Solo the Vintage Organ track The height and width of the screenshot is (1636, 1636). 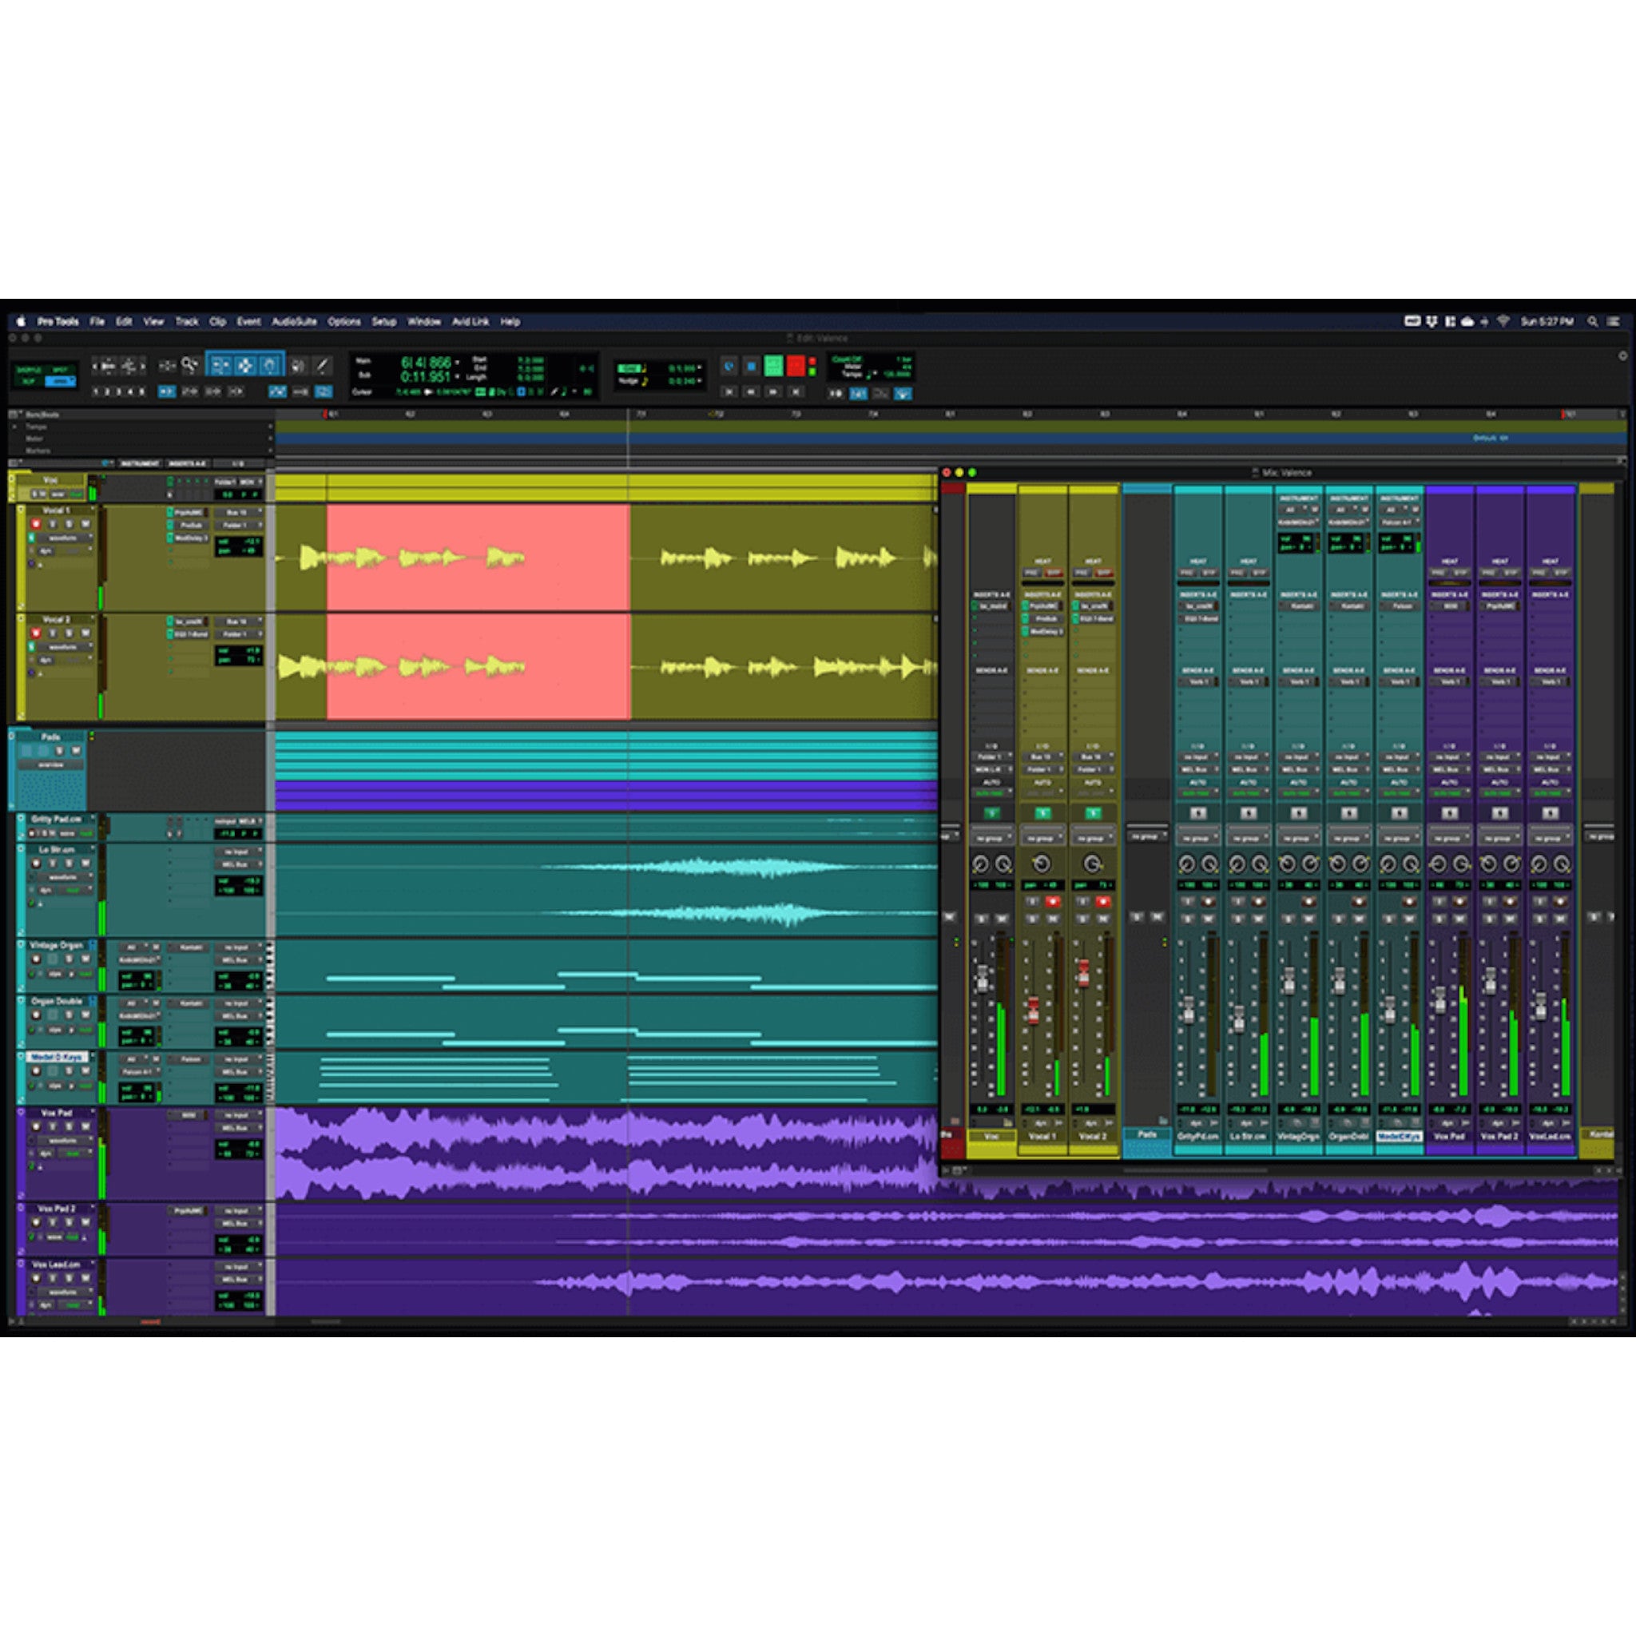[68, 959]
